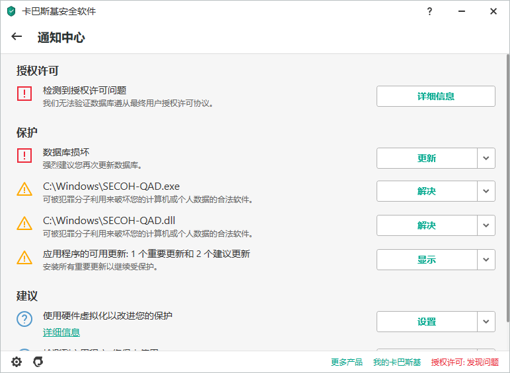Click the Kaspersky shield logo in the title bar

11,11
